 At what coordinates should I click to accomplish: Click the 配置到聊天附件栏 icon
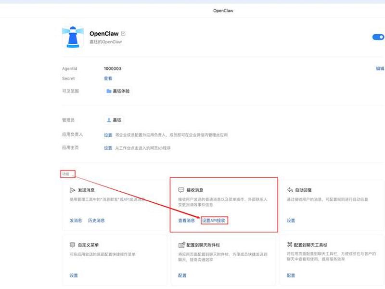[181, 245]
